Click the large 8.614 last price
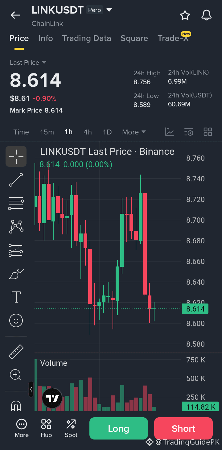 coord(35,80)
